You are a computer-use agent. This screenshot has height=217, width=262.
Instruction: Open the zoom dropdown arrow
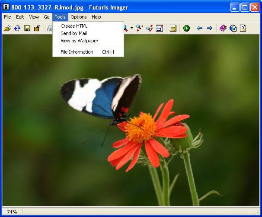pos(132,28)
